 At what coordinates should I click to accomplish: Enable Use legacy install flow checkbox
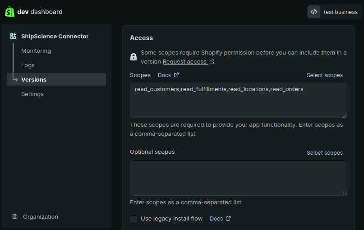pos(134,218)
